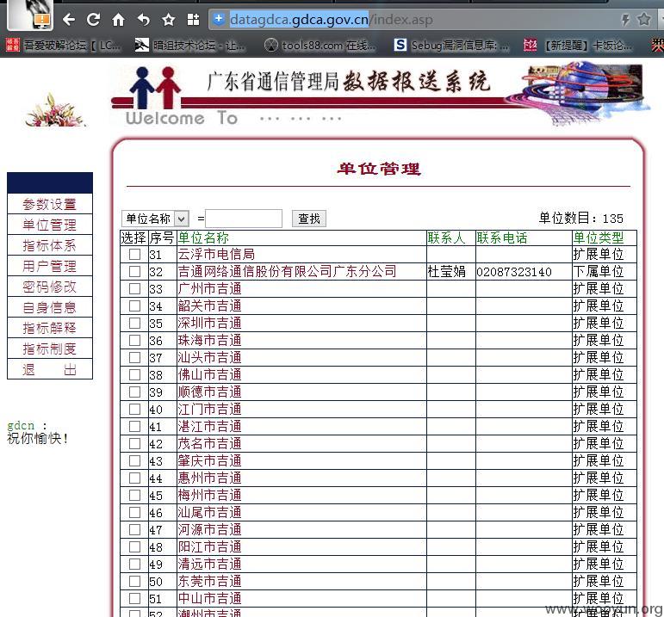664x617 pixels.
Task: Click 退出 to log out
Action: [50, 369]
